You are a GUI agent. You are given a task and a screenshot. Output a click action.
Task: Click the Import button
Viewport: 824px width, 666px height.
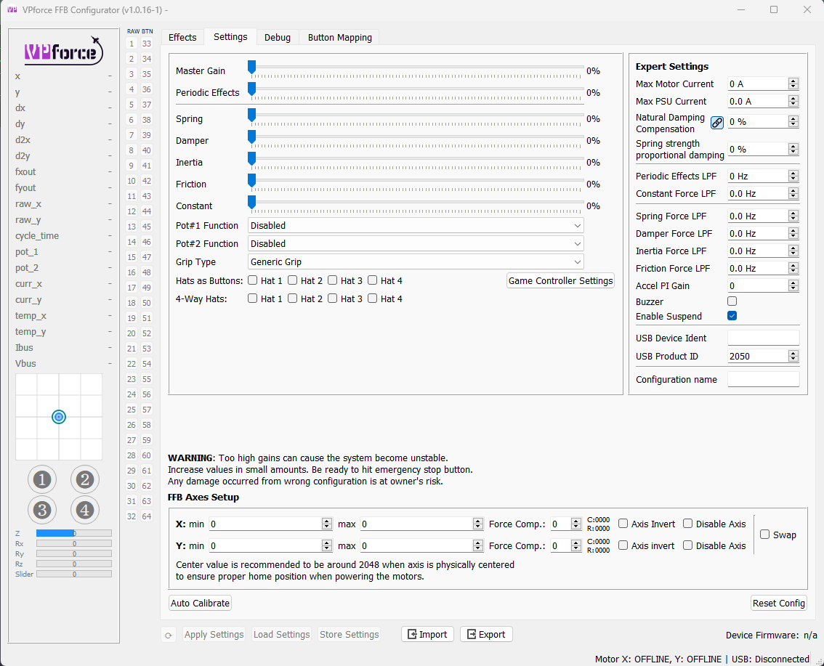pos(428,635)
